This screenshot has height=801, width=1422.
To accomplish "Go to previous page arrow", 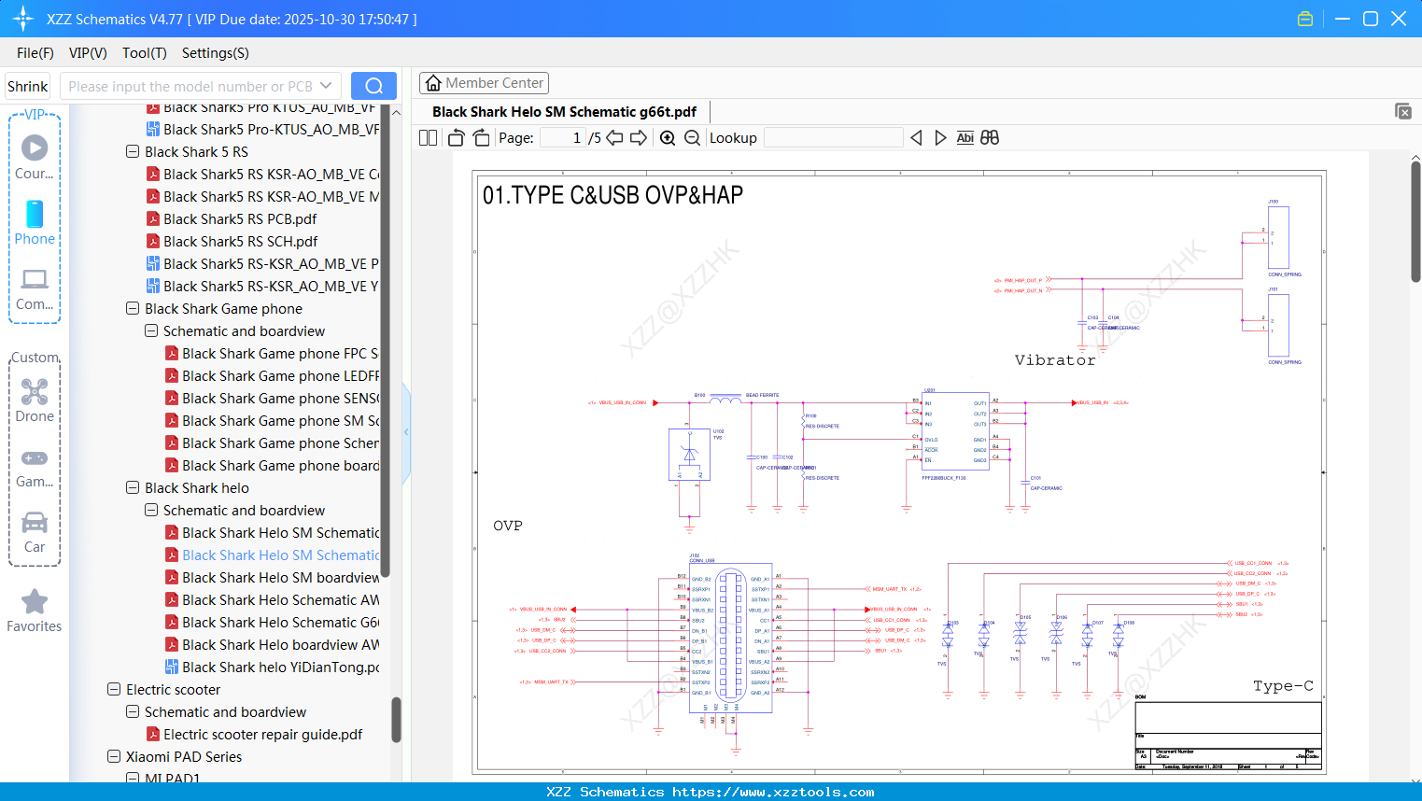I will [614, 138].
